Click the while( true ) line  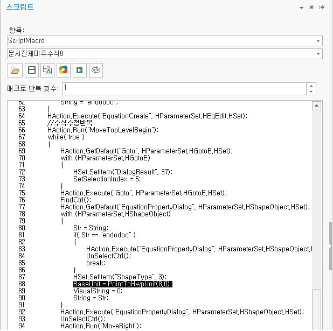coord(66,137)
